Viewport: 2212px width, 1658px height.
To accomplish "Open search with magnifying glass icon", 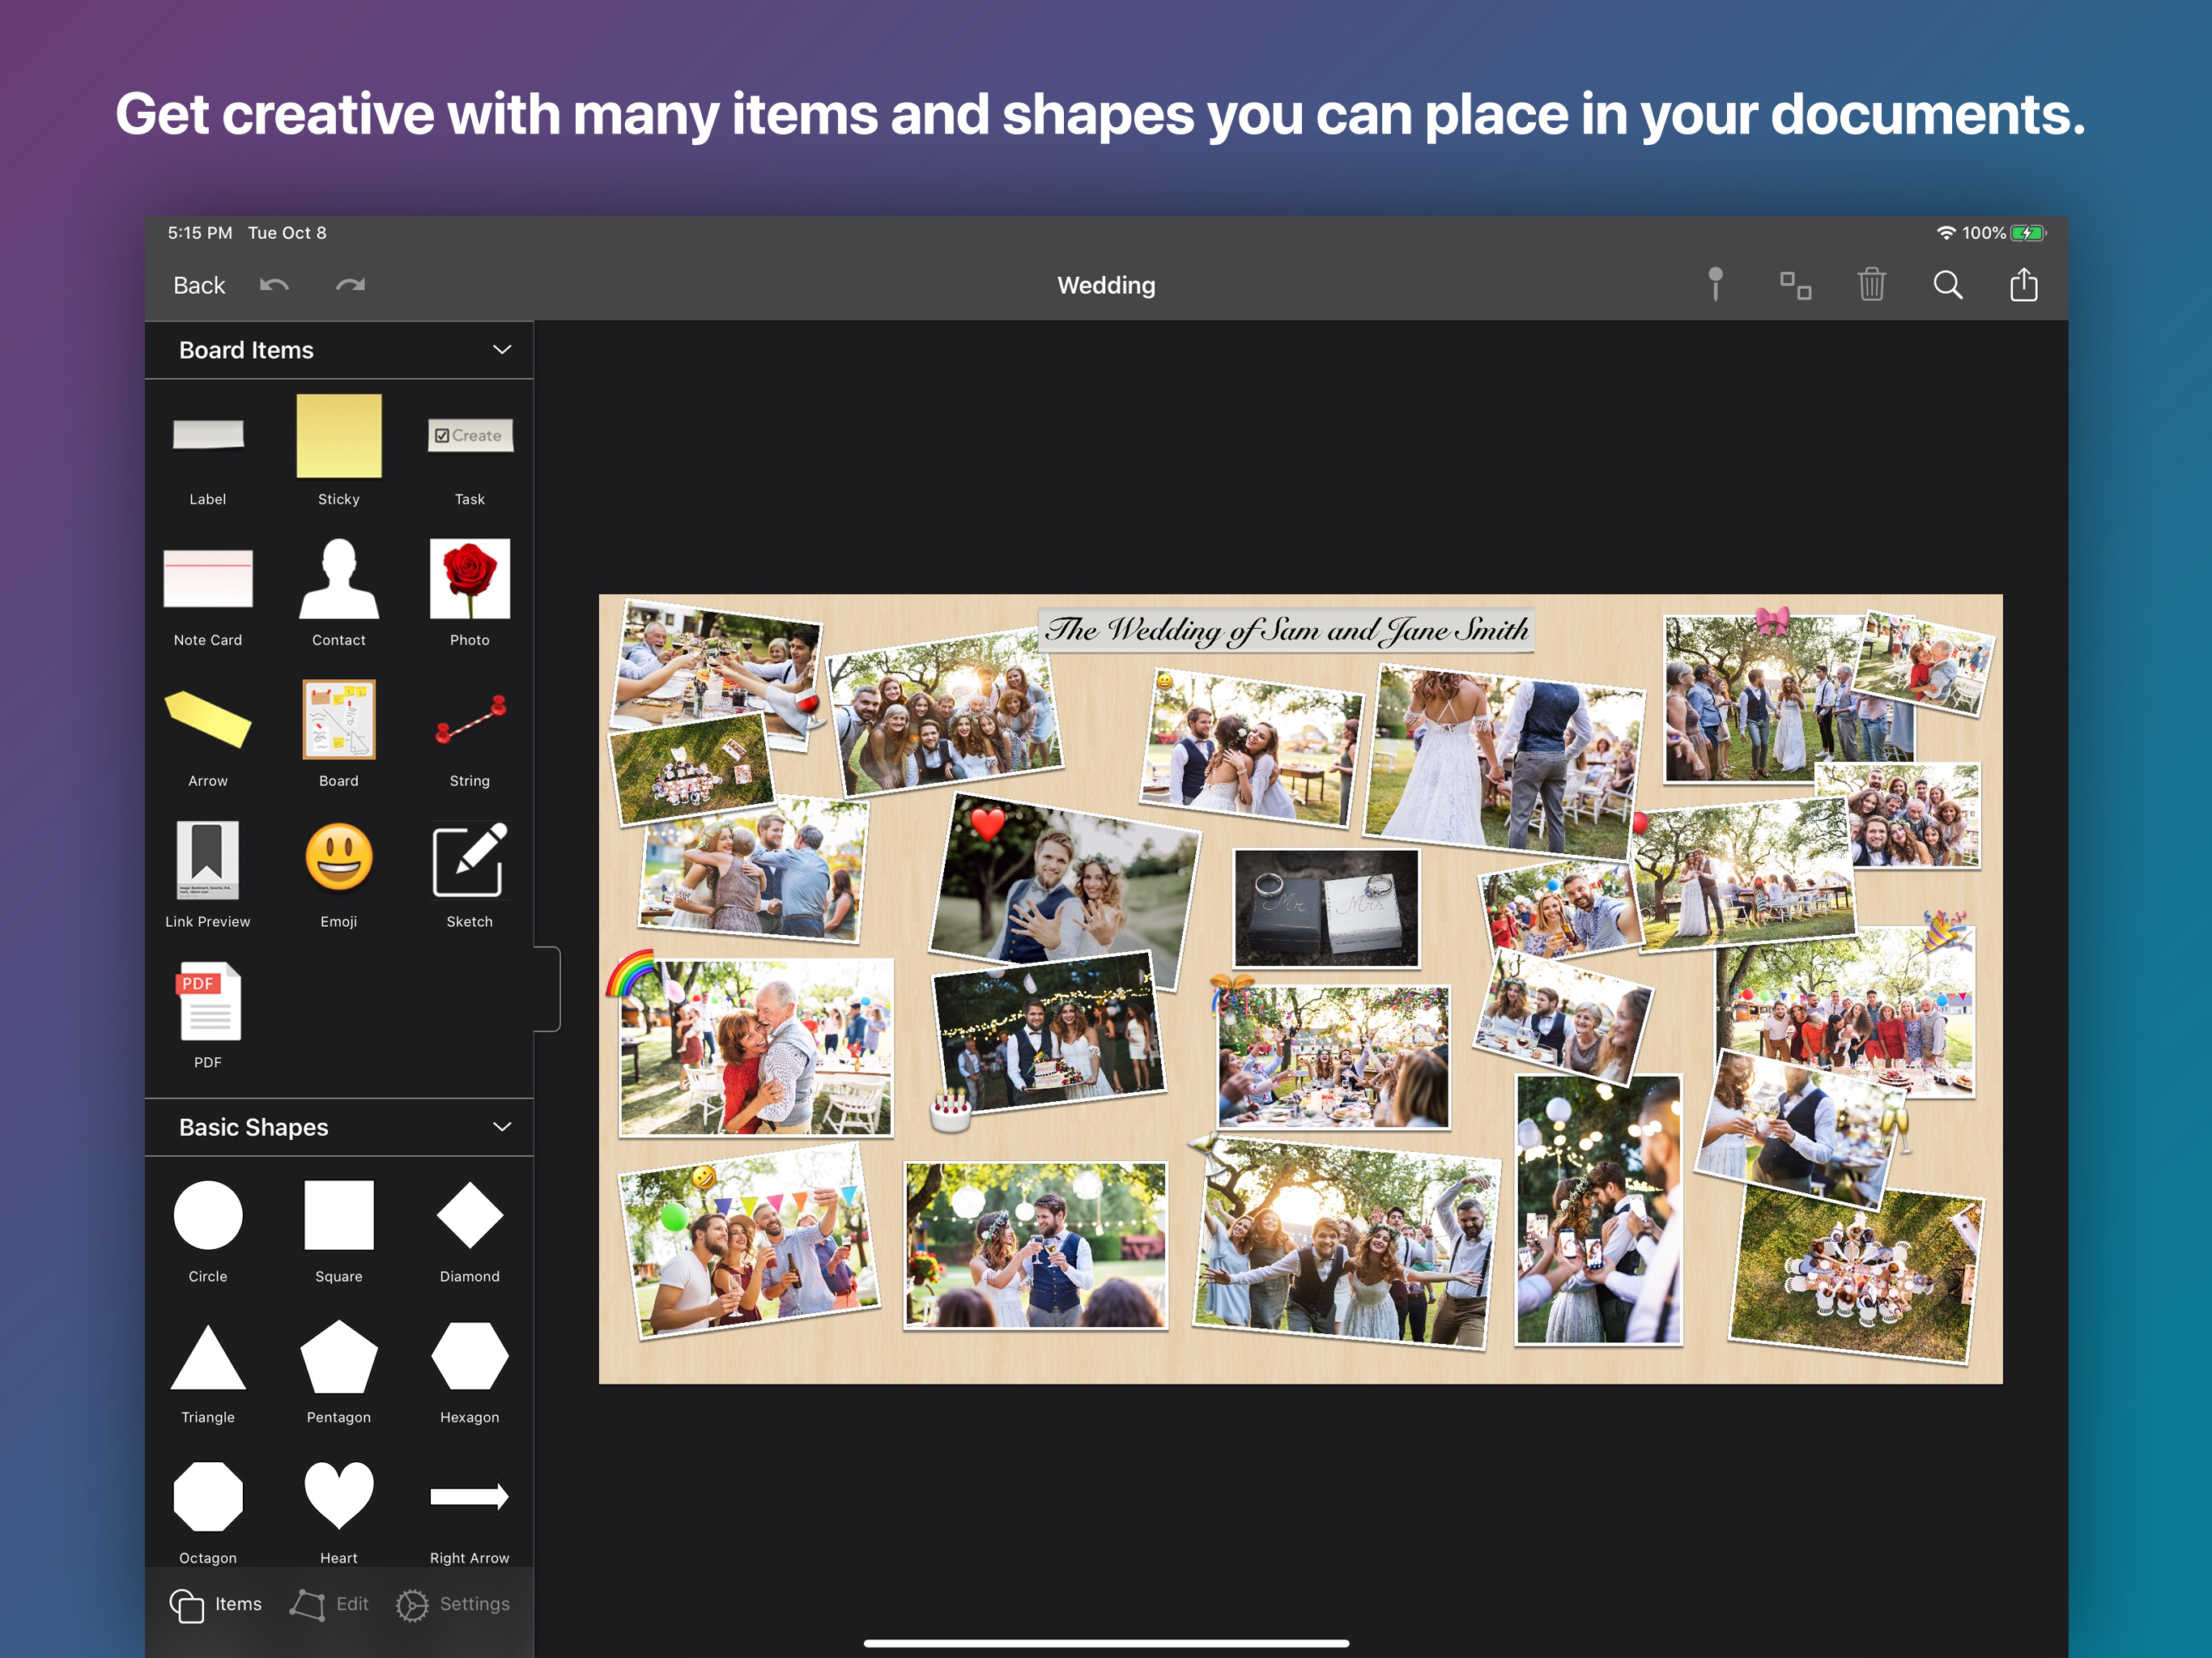I will (1947, 285).
